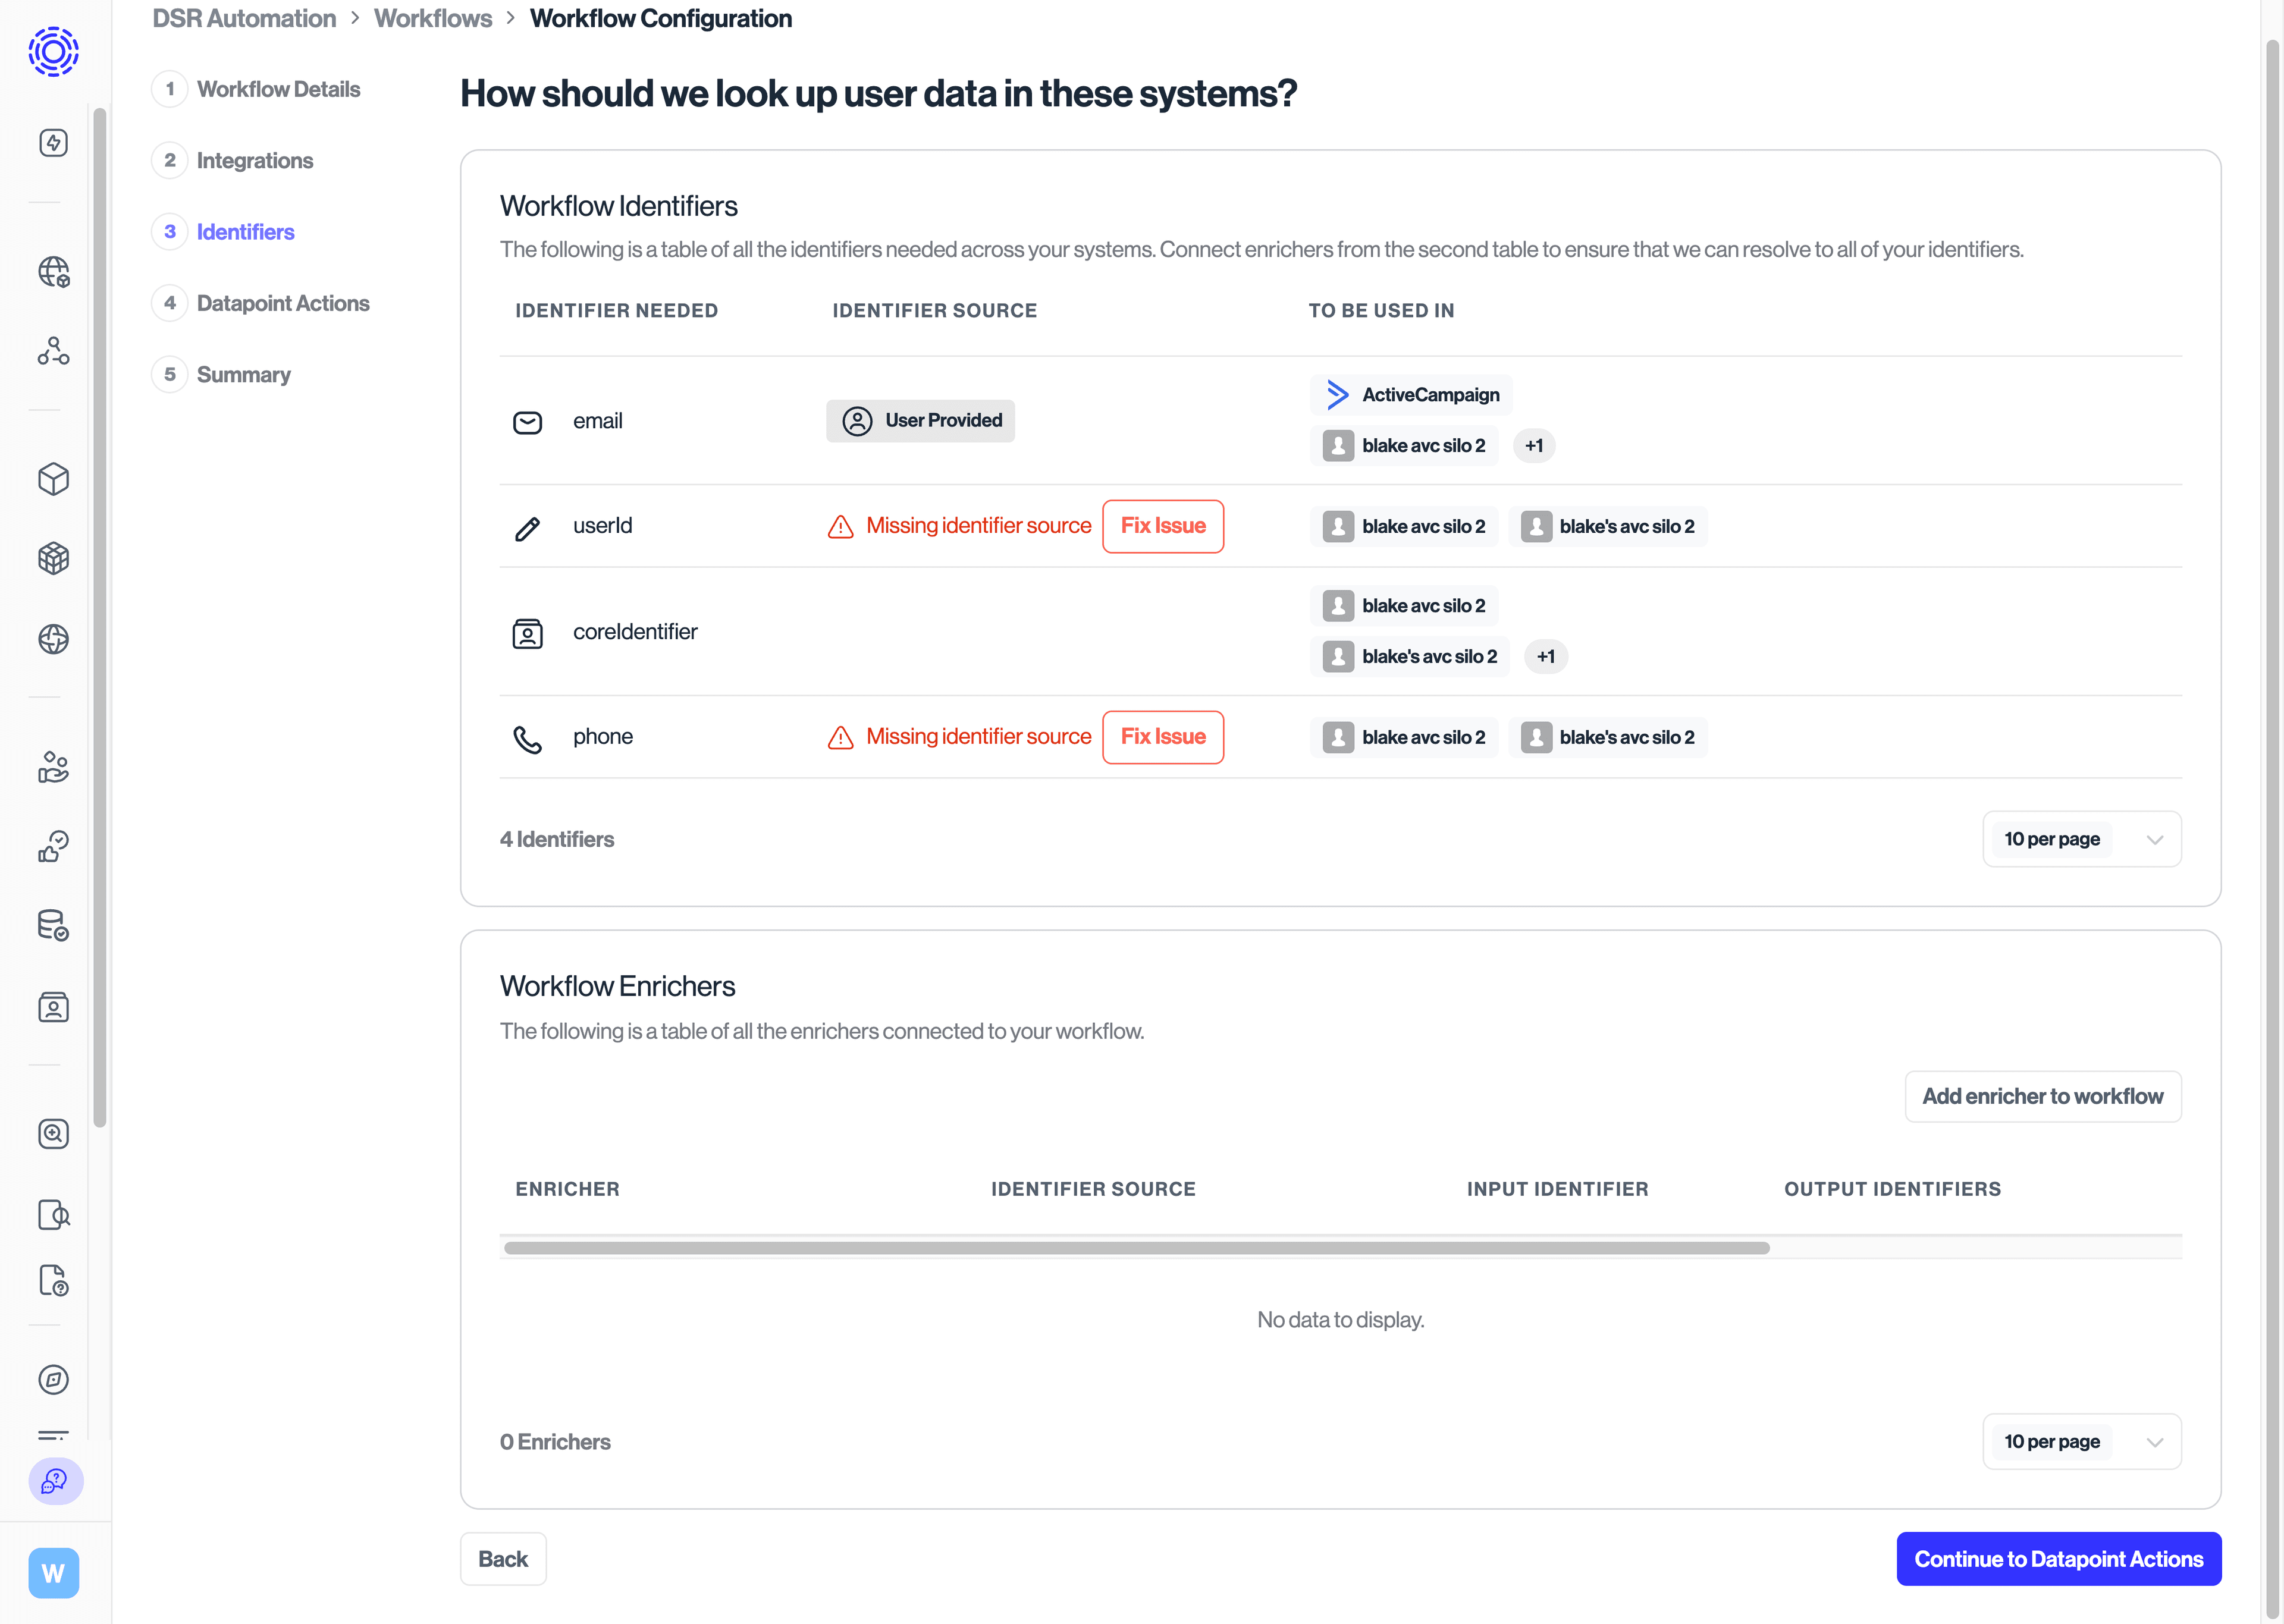
Task: Open the help chat bubble icon
Action: click(x=55, y=1481)
